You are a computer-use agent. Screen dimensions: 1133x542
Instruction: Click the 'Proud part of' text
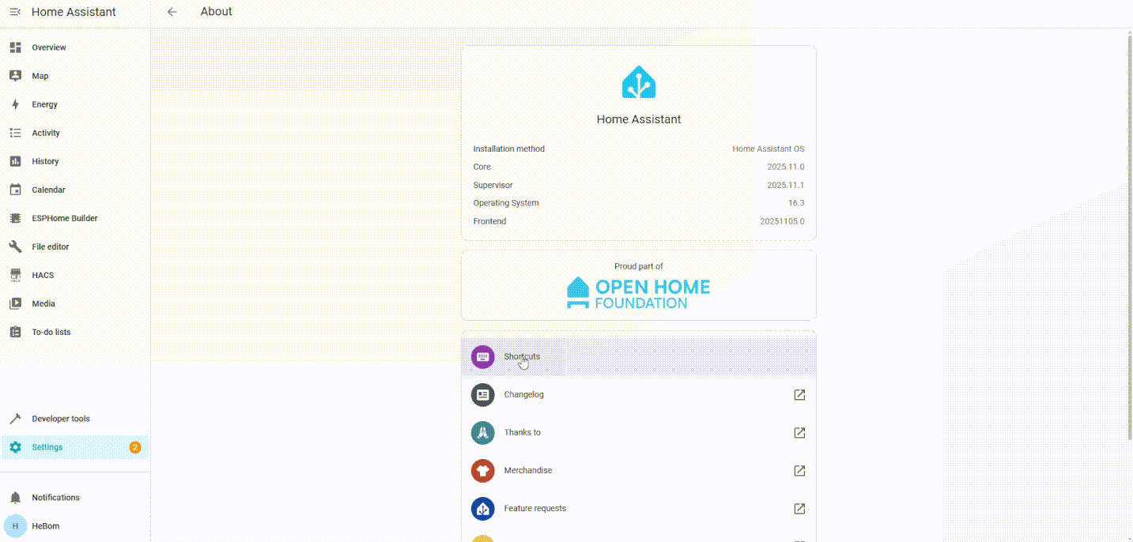pyautogui.click(x=639, y=266)
